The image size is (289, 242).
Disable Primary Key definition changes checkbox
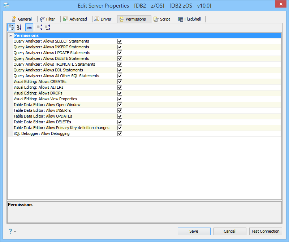coord(120,128)
